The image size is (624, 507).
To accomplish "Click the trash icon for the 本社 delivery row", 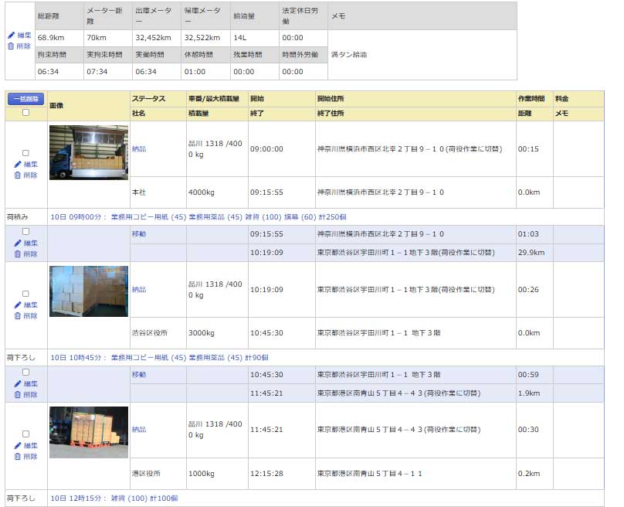I will coord(18,175).
